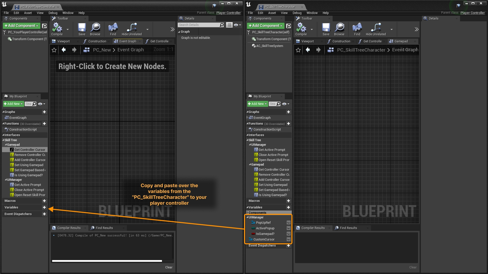The image size is (488, 274).
Task: Click Clear button in left Compiler Results
Action: (x=169, y=267)
